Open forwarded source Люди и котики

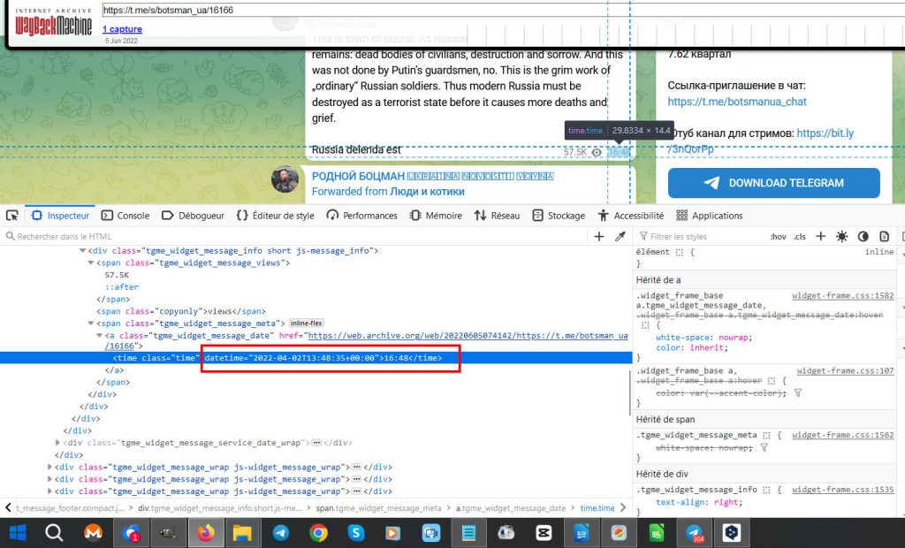tap(427, 192)
